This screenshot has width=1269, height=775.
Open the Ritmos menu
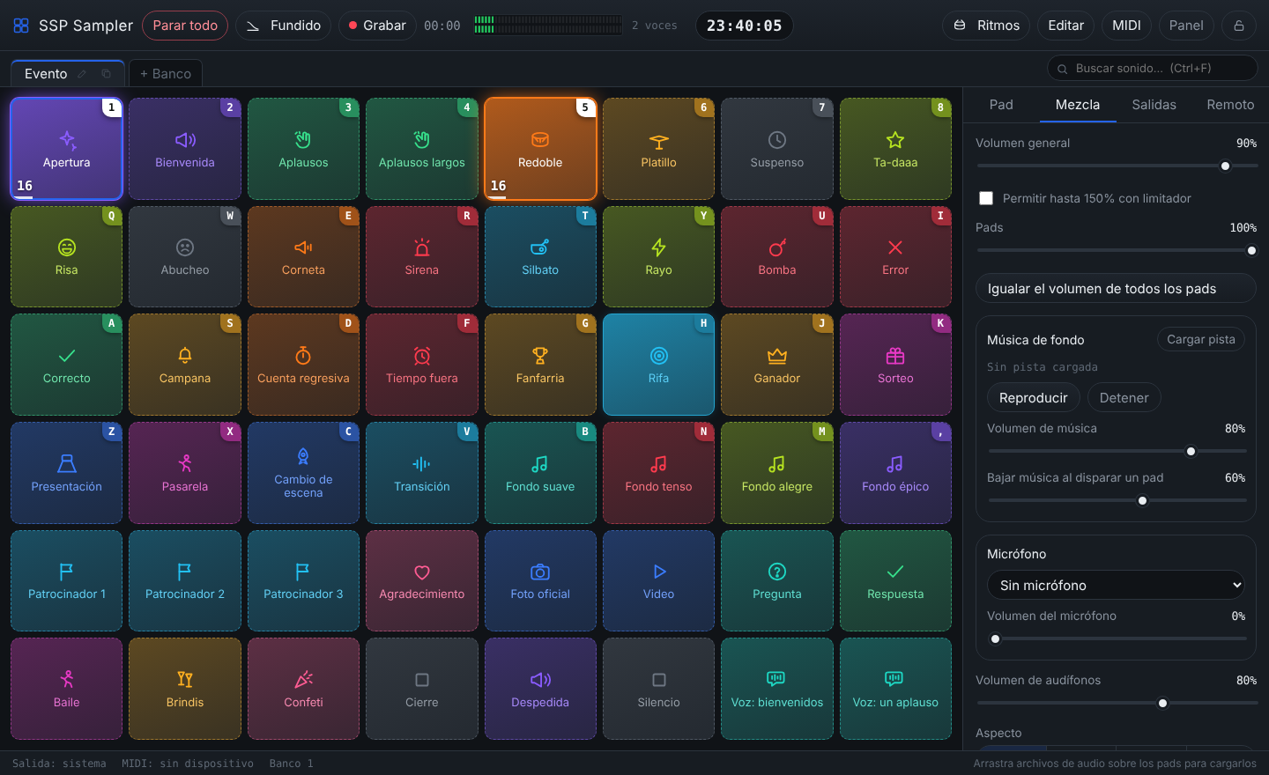(x=986, y=26)
